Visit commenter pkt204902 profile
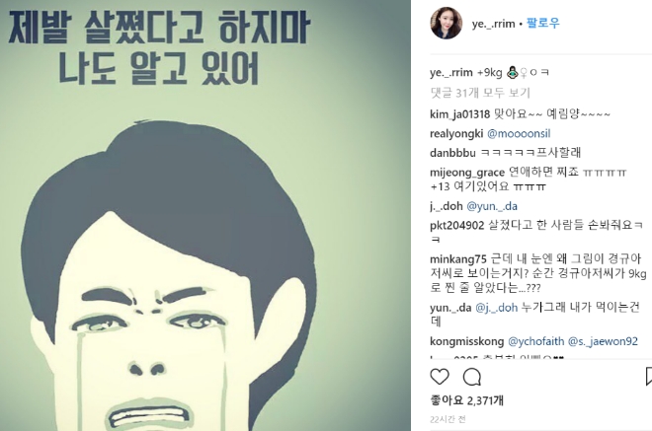Screen dimensions: 652x431 click(x=457, y=226)
